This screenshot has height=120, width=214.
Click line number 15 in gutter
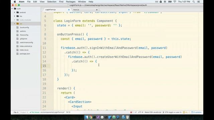click(44, 66)
